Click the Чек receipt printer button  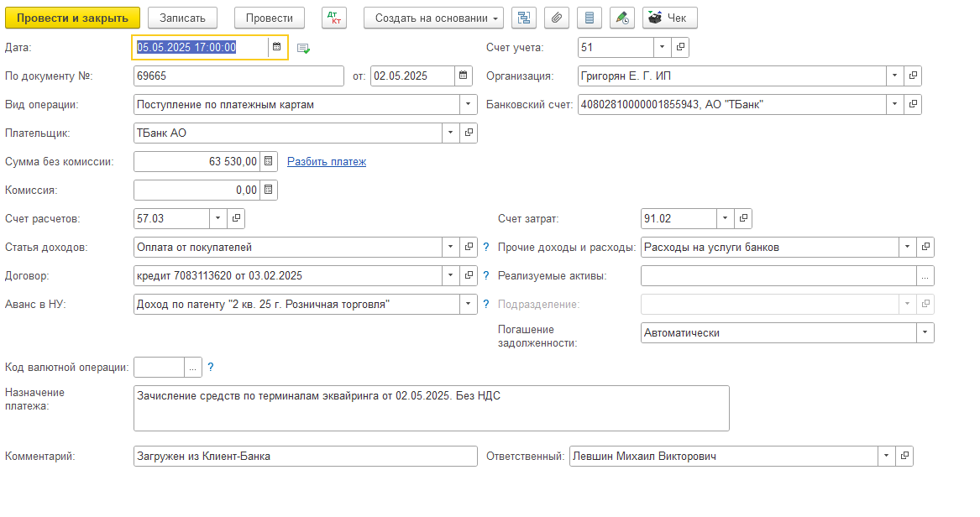point(668,18)
